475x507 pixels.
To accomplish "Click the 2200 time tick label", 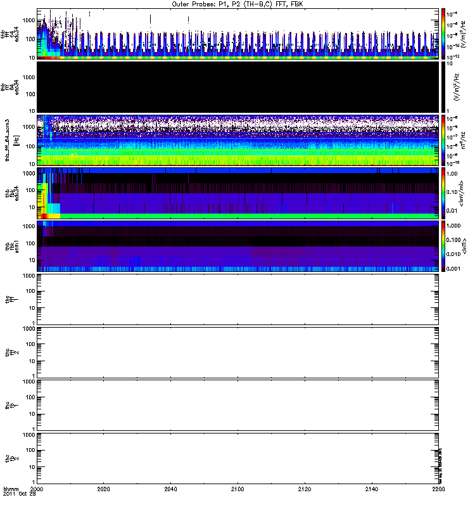I will click(x=438, y=490).
